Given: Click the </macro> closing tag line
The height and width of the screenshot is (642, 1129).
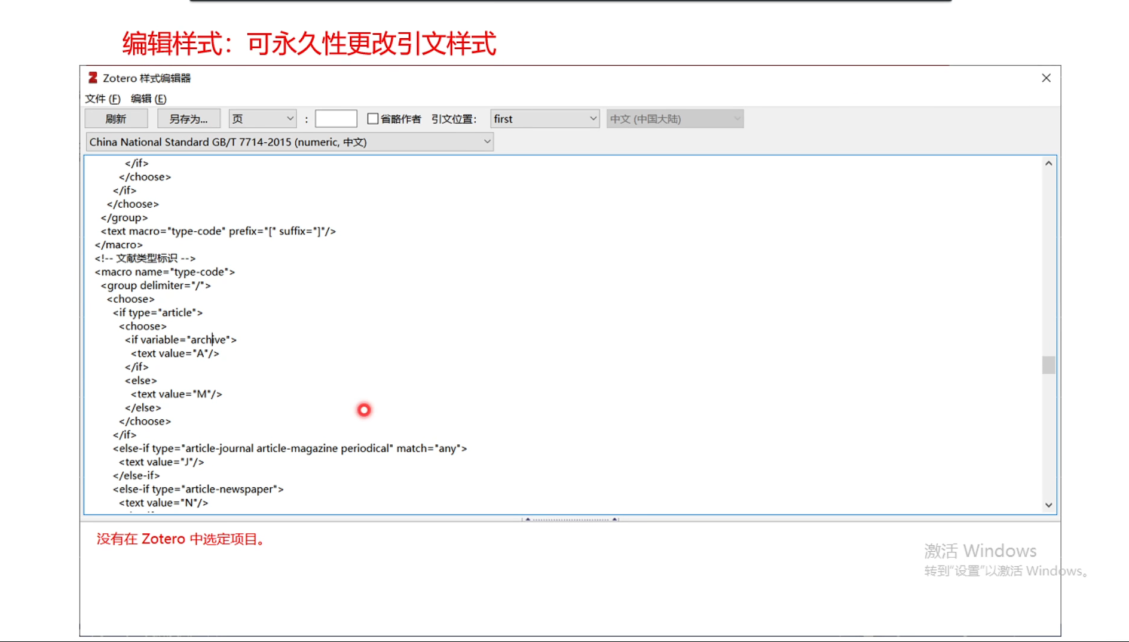Looking at the screenshot, I should (x=119, y=245).
